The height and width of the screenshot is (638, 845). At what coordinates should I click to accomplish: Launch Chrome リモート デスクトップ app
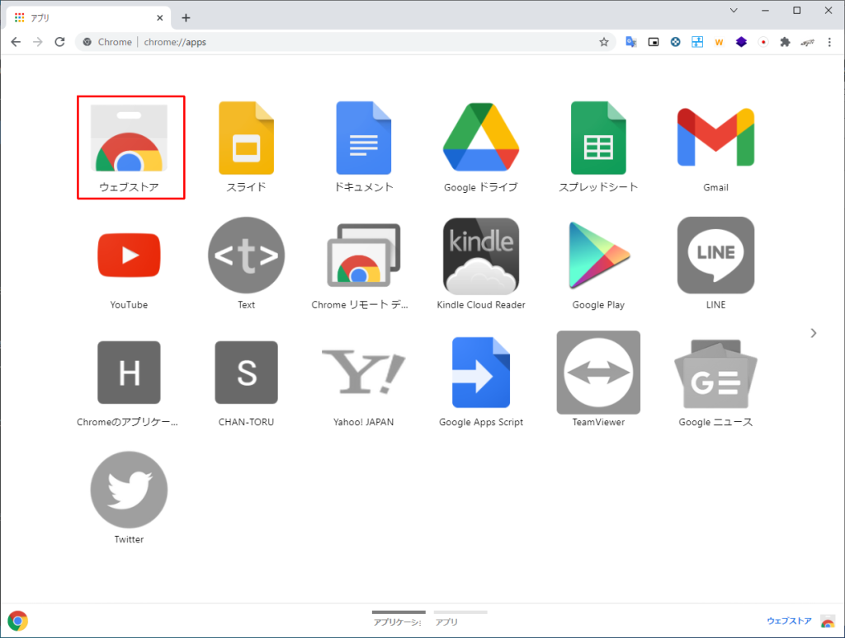pyautogui.click(x=364, y=256)
